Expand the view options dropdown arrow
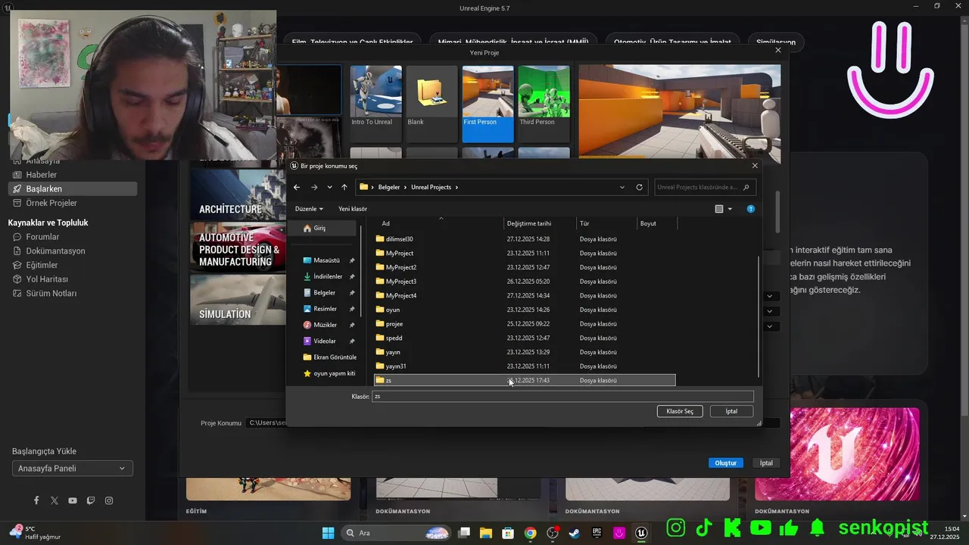969x545 pixels. [730, 209]
